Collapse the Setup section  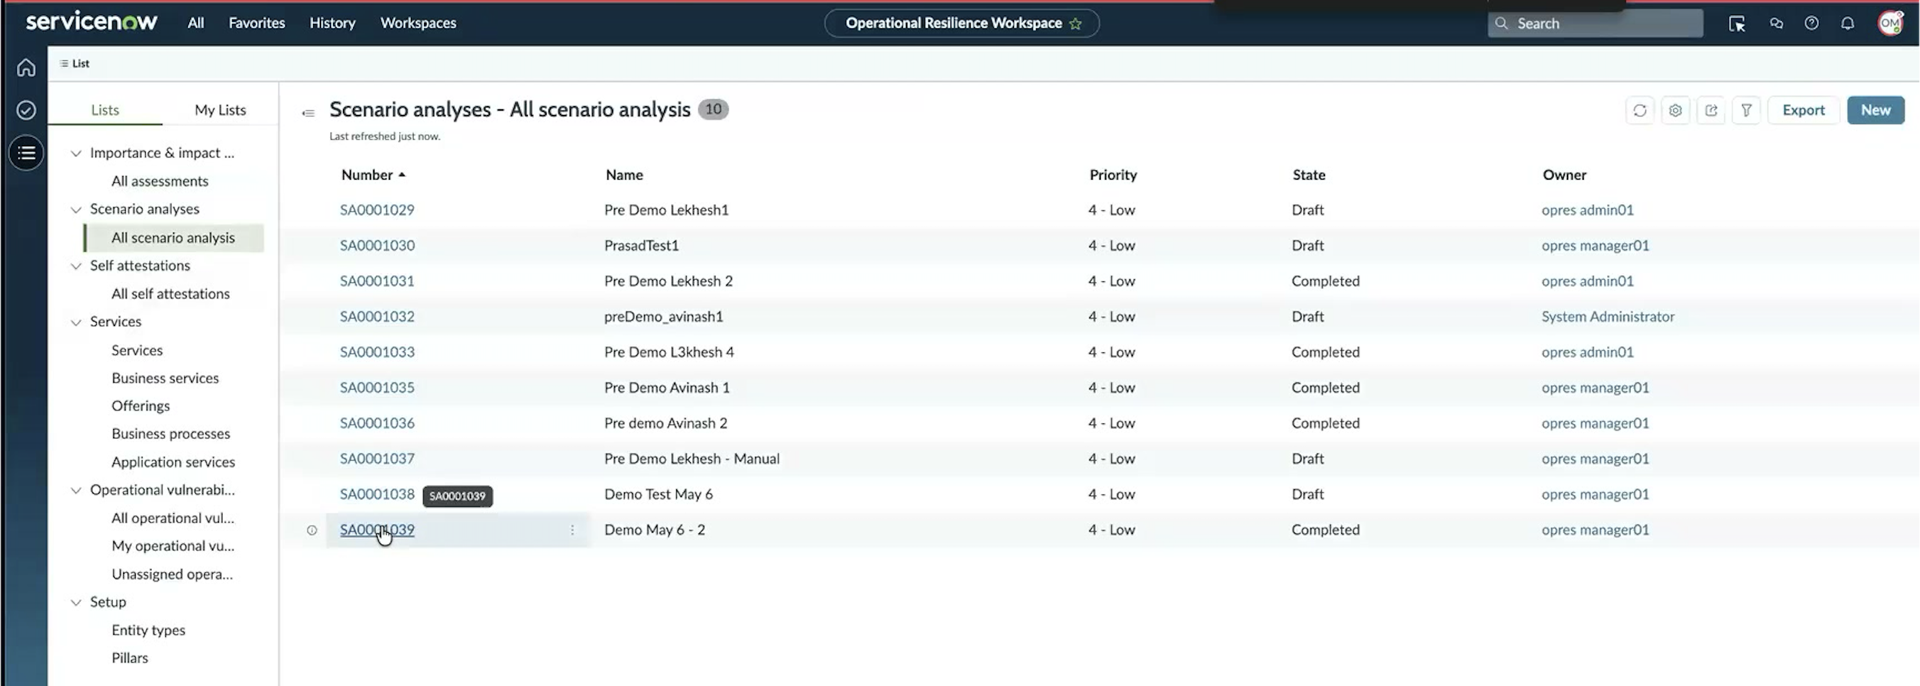[76, 602]
